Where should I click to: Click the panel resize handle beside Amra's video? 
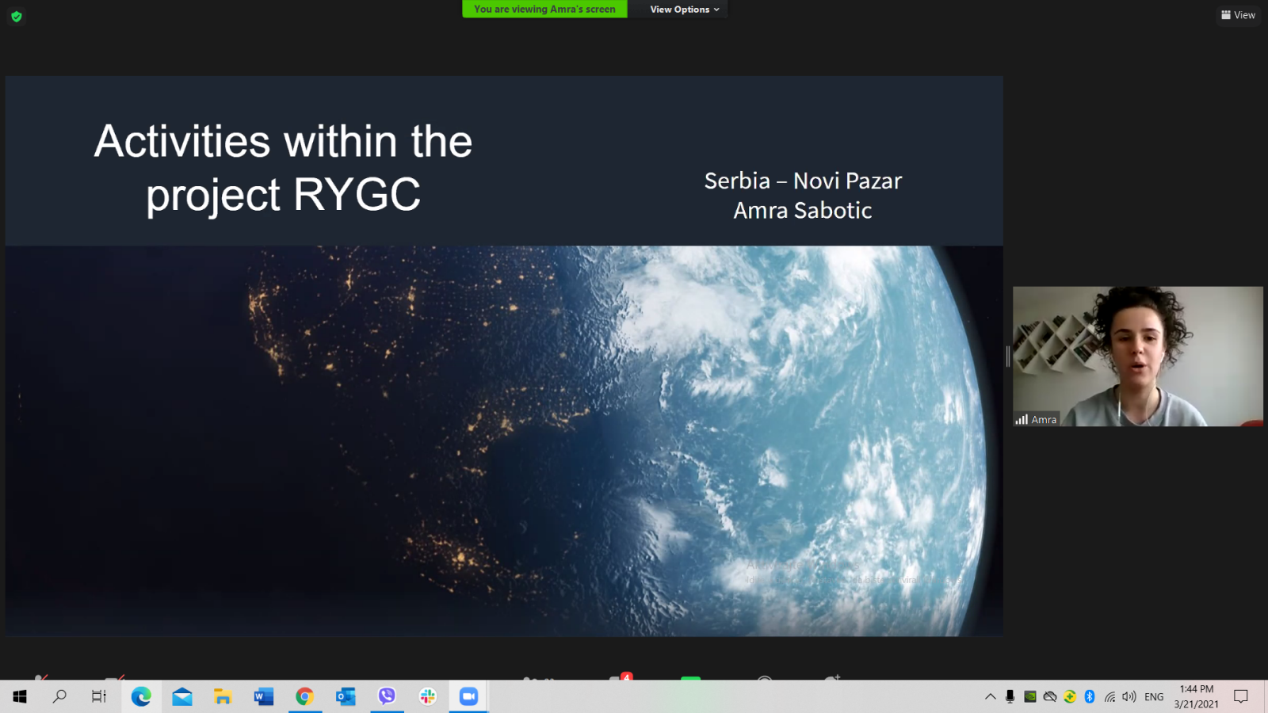pyautogui.click(x=1008, y=356)
